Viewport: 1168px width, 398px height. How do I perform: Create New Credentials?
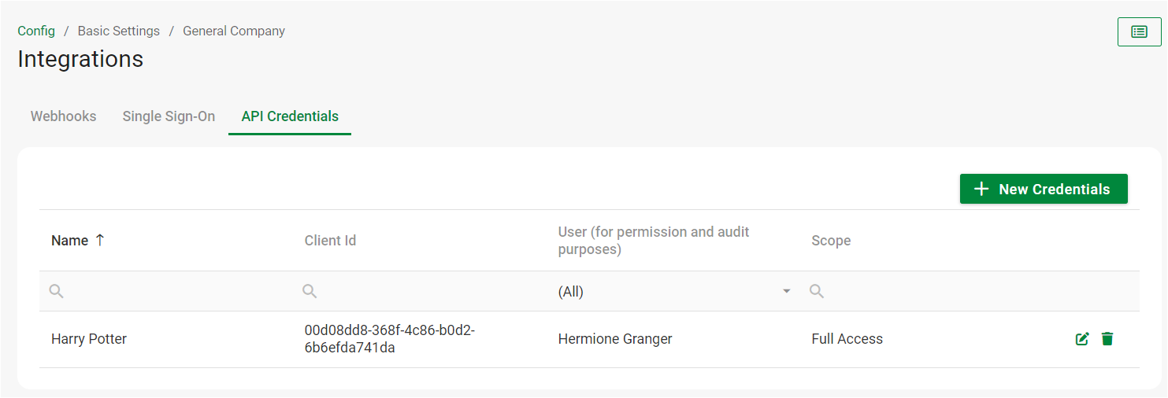tap(1044, 190)
